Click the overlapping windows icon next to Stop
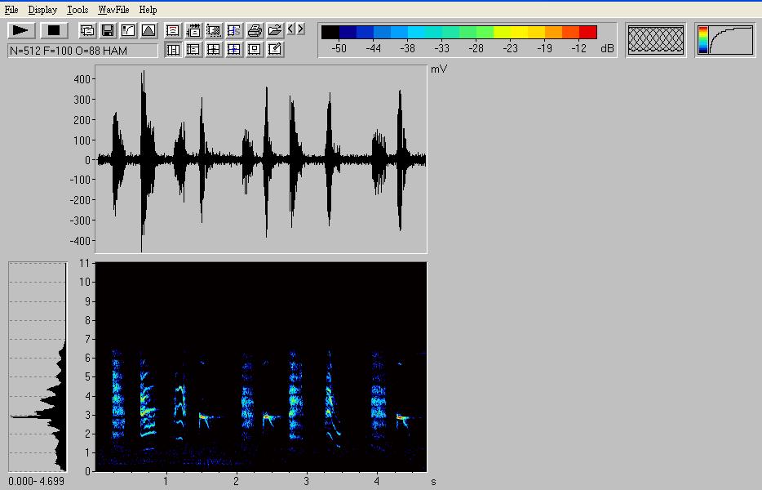Viewport: 762px width, 490px height. coord(87,30)
